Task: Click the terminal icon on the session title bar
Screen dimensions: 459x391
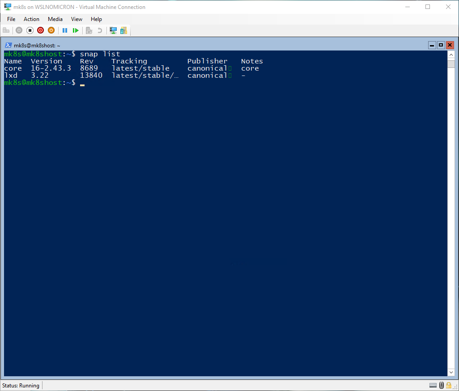Action: point(8,45)
